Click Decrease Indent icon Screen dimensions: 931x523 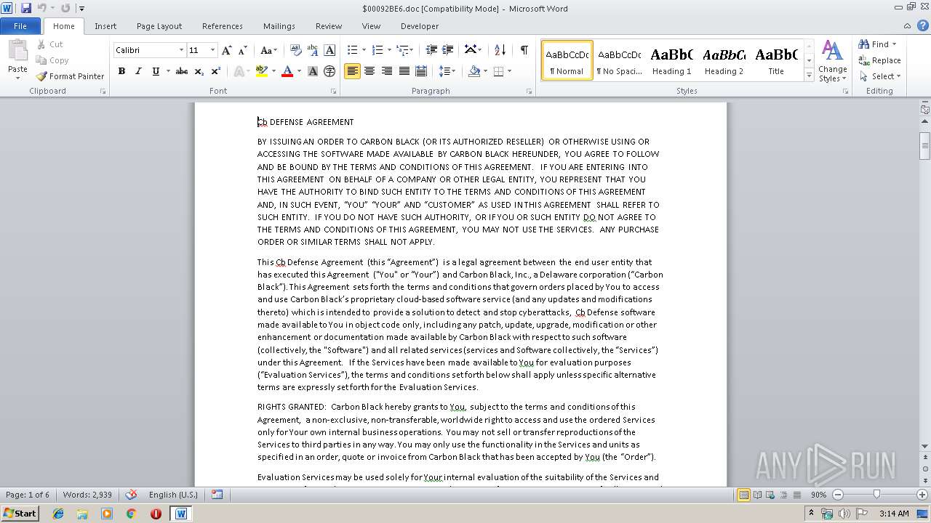431,50
